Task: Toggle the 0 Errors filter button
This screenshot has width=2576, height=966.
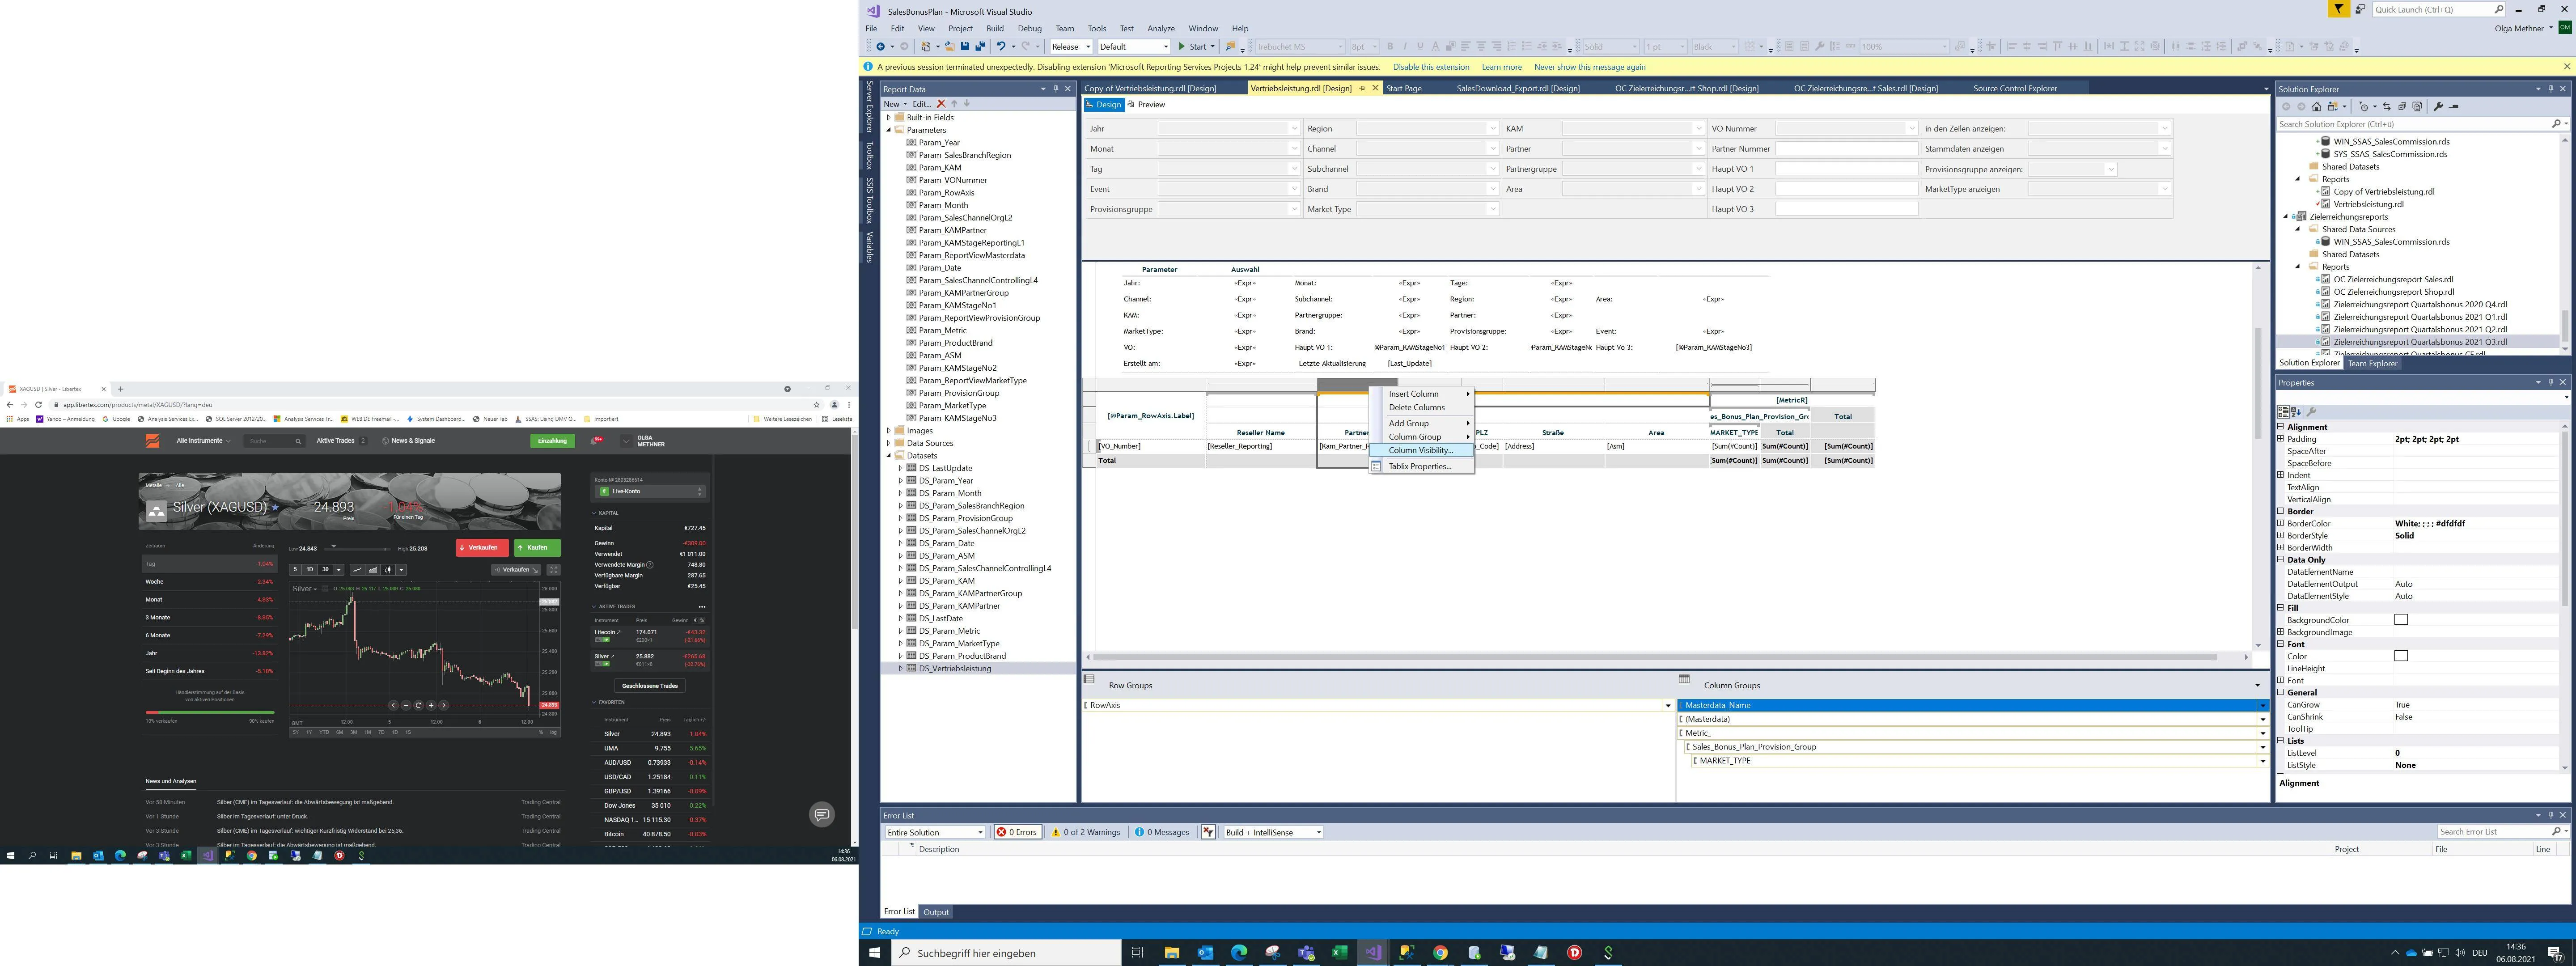Action: [1017, 832]
